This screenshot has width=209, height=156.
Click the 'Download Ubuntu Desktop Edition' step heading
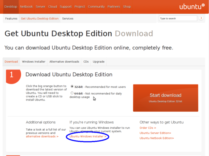point(69,74)
